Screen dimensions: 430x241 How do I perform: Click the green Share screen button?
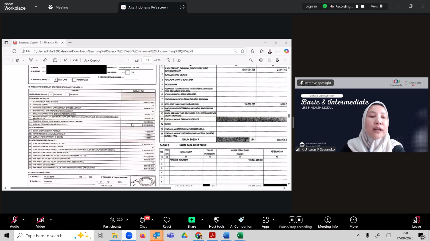[x=192, y=222]
